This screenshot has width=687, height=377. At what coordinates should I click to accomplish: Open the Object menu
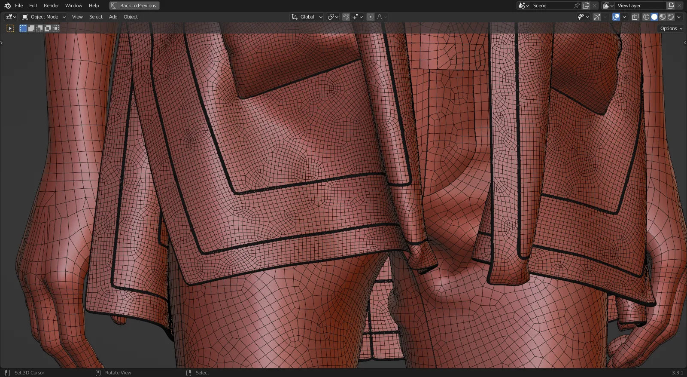[x=131, y=17]
